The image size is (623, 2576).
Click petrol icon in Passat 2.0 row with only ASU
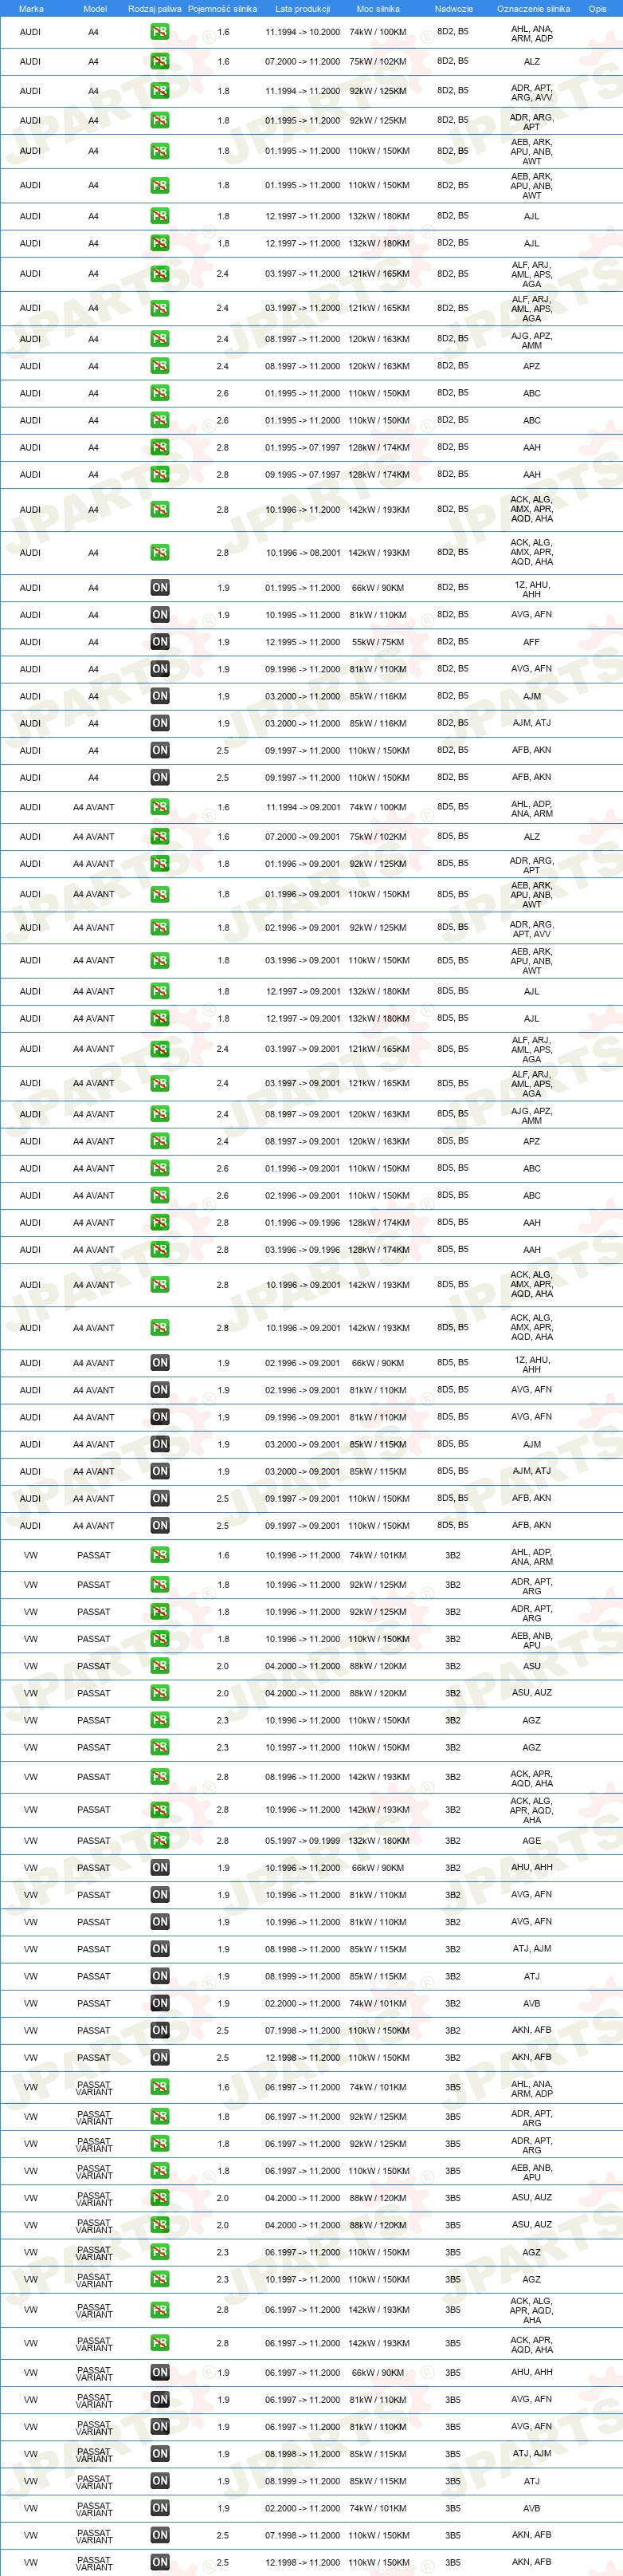coord(160,1666)
